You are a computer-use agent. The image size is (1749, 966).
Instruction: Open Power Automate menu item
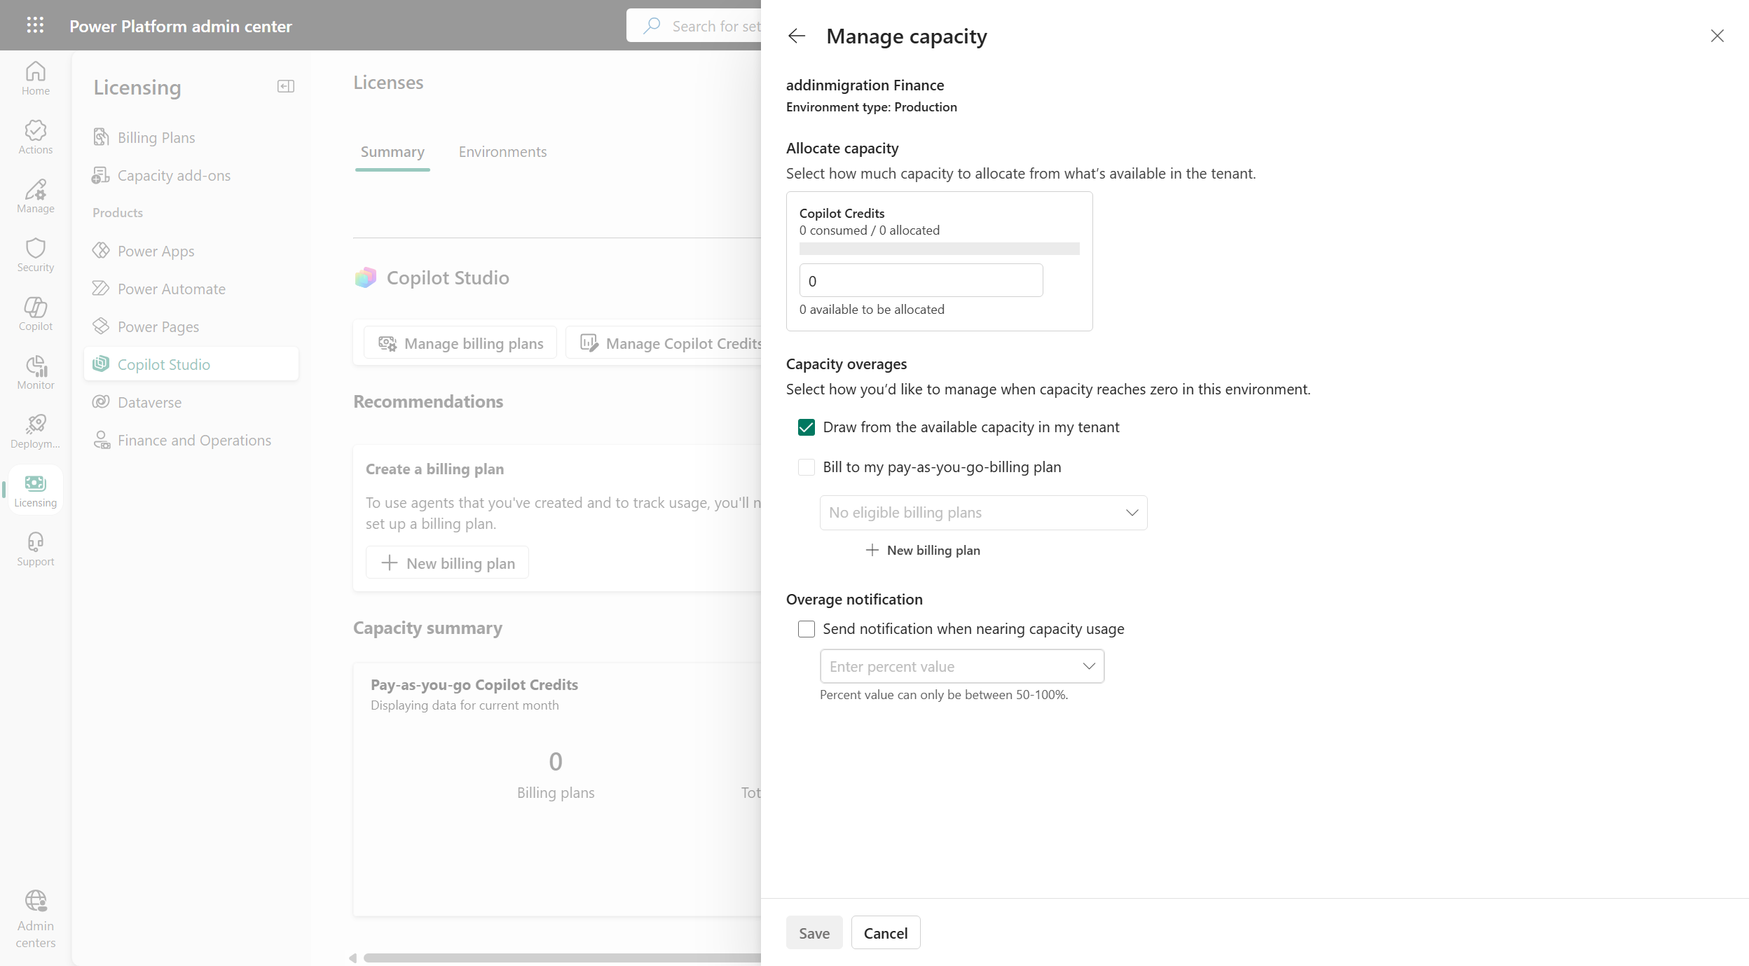point(191,289)
